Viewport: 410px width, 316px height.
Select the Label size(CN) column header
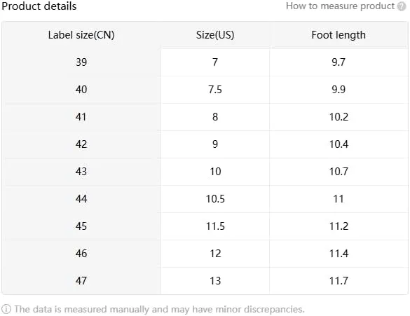point(81,35)
